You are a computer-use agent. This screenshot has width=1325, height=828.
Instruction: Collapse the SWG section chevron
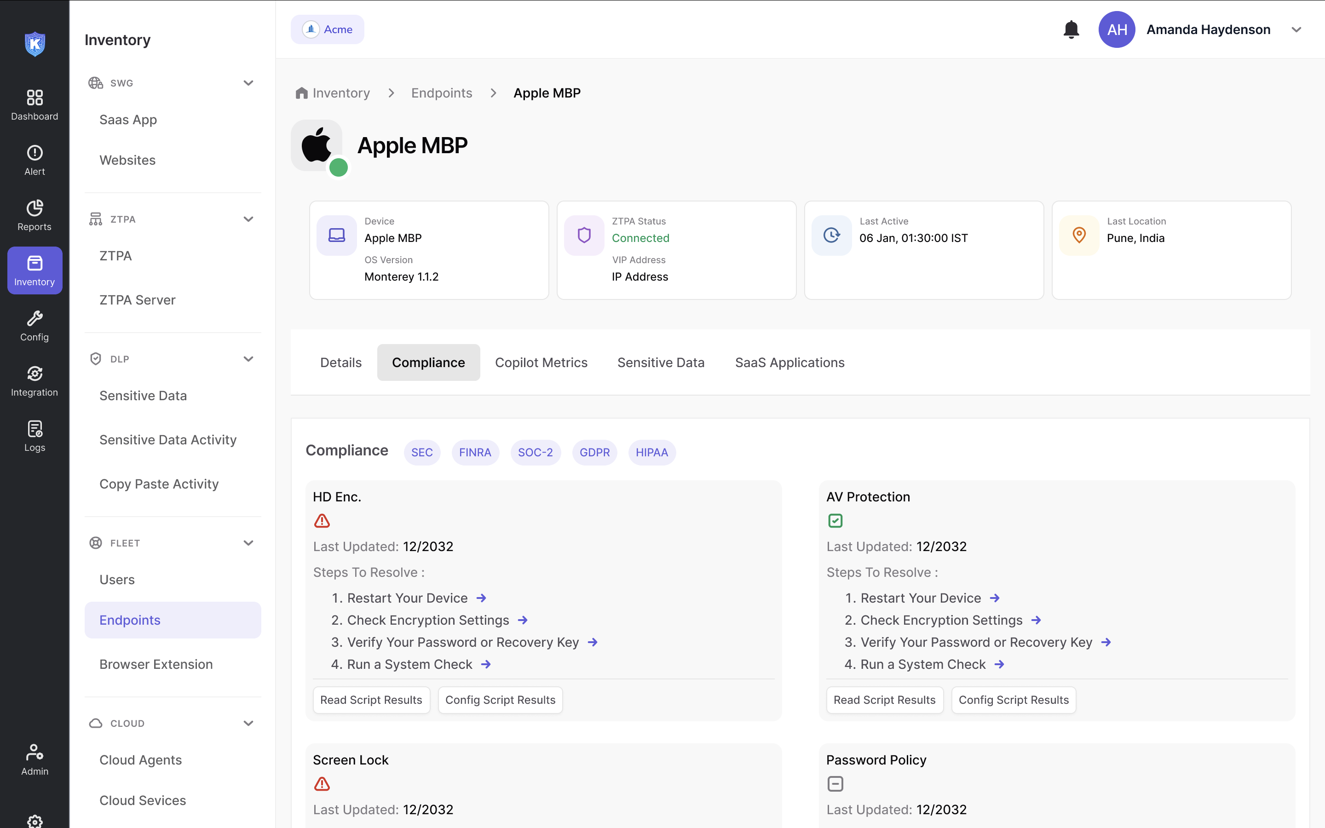[248, 83]
